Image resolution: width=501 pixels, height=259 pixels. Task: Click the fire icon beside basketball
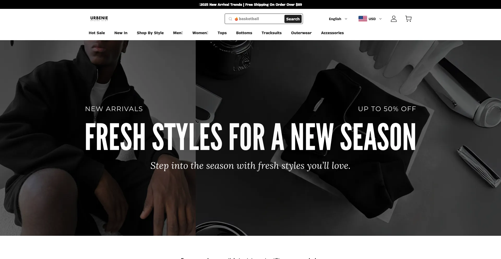(236, 19)
